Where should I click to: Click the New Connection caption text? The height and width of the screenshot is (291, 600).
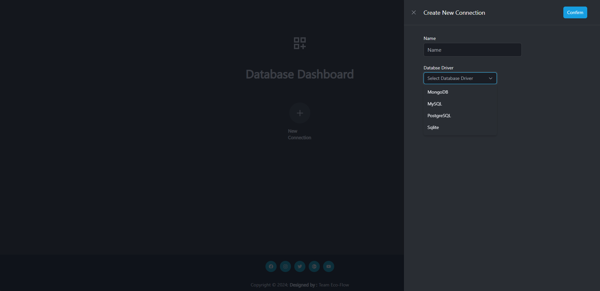click(x=300, y=134)
